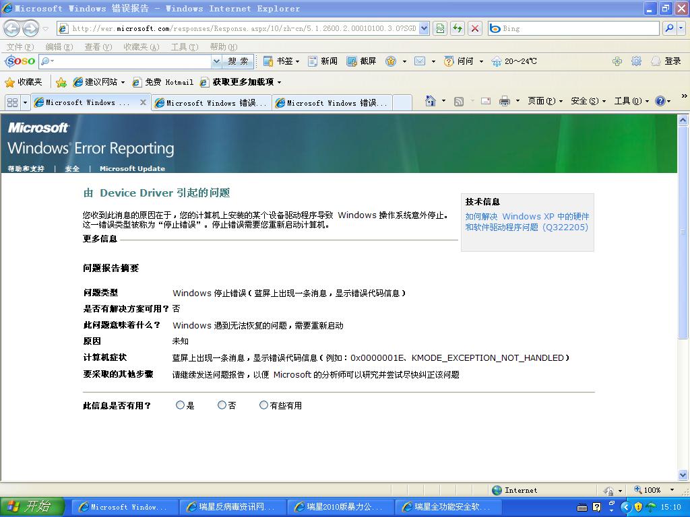690x517 pixels.
Task: Expand the 获取更多加载项 dropdown
Action: pyautogui.click(x=279, y=82)
